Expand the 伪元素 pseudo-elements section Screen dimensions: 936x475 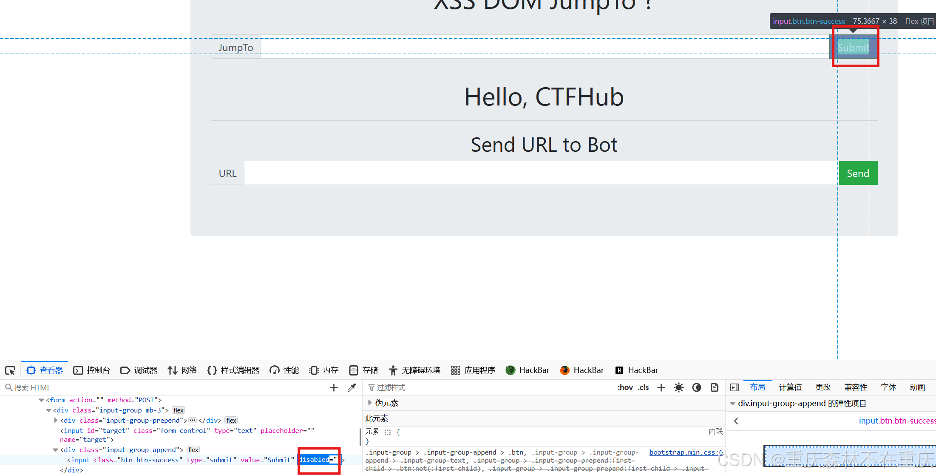click(x=370, y=403)
